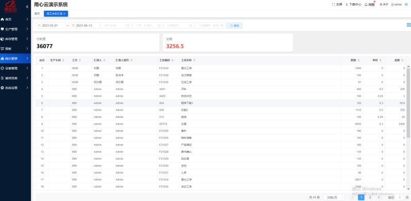Click the table vertical scrollbar thumb
Screen dimensions: 411x201
(408, 103)
